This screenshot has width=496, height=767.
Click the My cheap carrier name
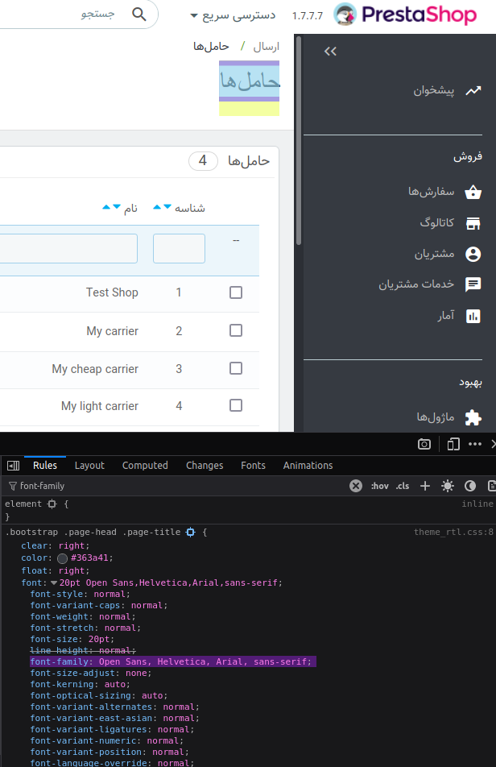click(95, 369)
